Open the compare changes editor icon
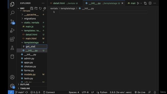167x94 pixels. click(x=145, y=3)
